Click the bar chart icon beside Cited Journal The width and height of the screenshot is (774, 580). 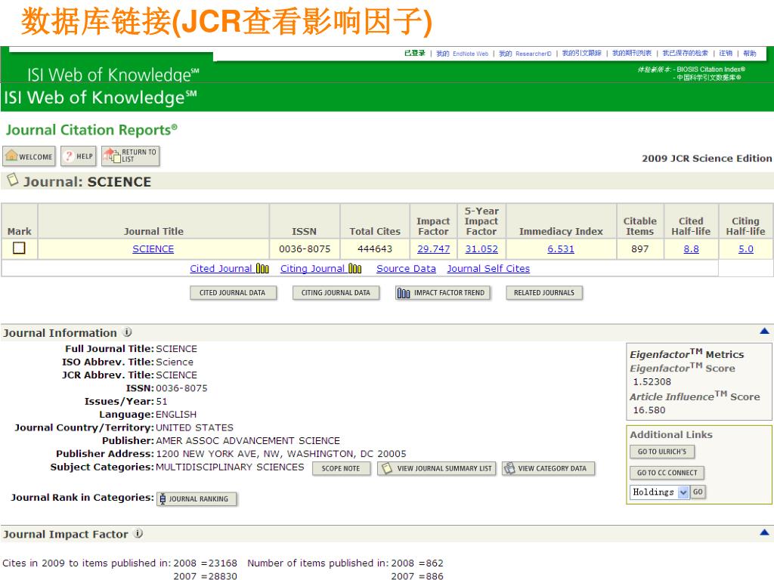click(x=262, y=268)
